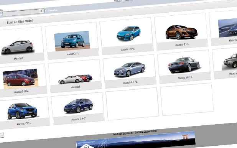Open the 'Meld een probleem' link
The height and width of the screenshot is (148, 237).
pyautogui.click(x=123, y=133)
